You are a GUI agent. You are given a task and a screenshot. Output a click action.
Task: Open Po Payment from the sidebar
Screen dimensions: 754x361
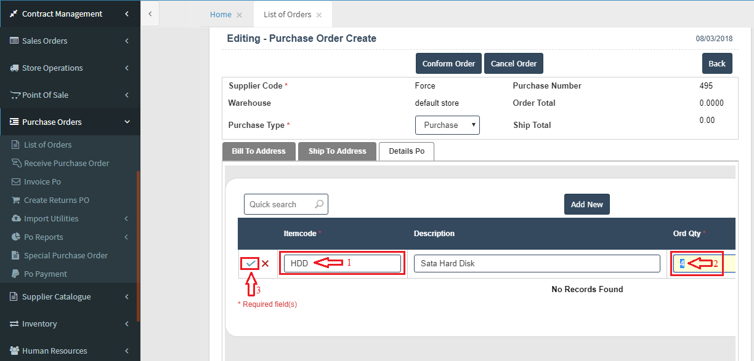(46, 274)
